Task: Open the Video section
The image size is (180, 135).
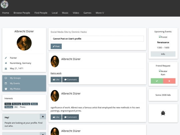Action: (76, 13)
